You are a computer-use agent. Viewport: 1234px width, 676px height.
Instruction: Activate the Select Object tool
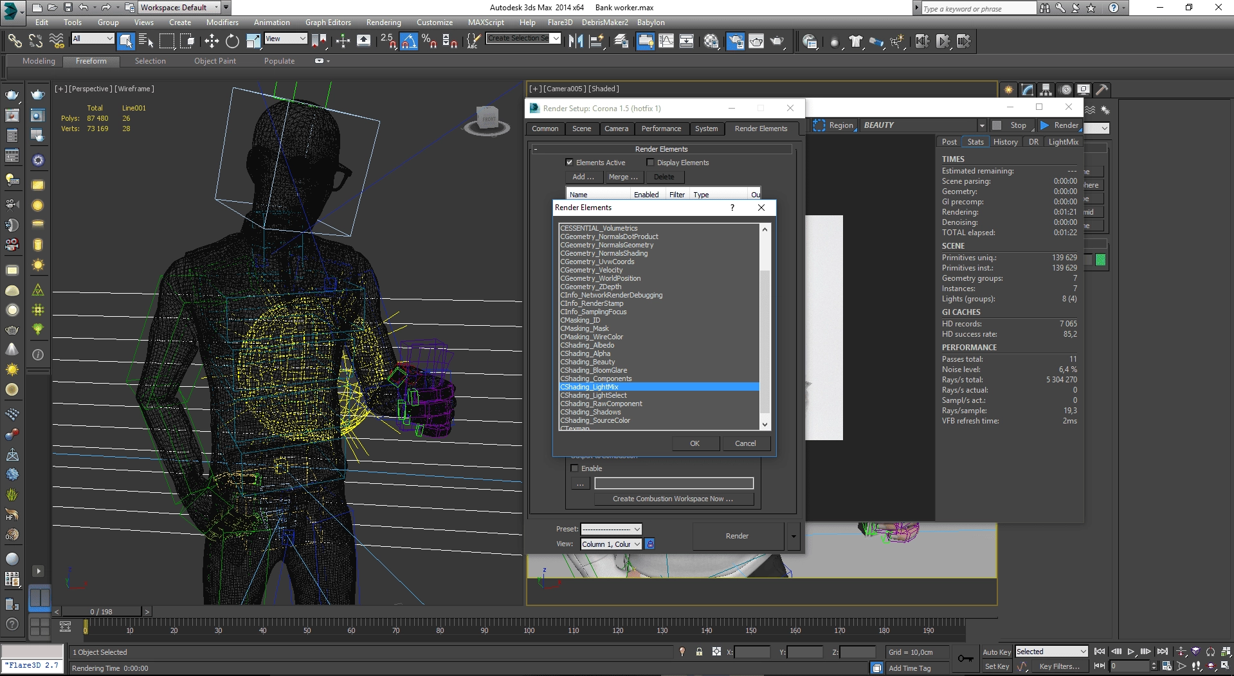pos(126,41)
